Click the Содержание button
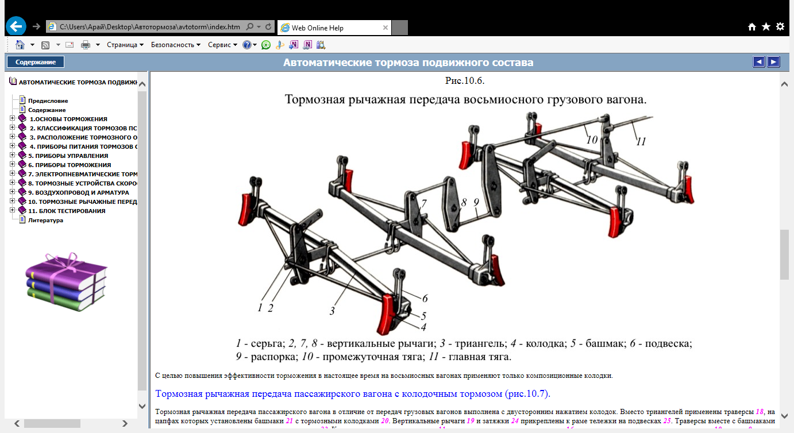This screenshot has width=794, height=433. [x=36, y=62]
